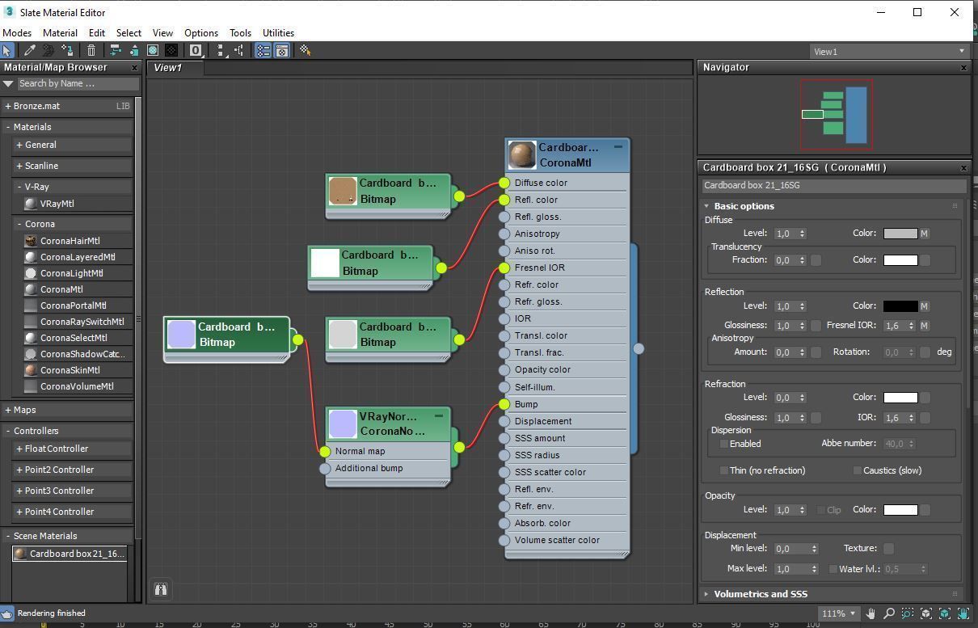
Task: Toggle Material/Map Browser panel icon
Action: pyautogui.click(x=263, y=50)
